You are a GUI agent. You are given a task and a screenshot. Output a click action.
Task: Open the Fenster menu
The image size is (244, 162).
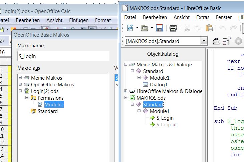[x=224, y=17]
